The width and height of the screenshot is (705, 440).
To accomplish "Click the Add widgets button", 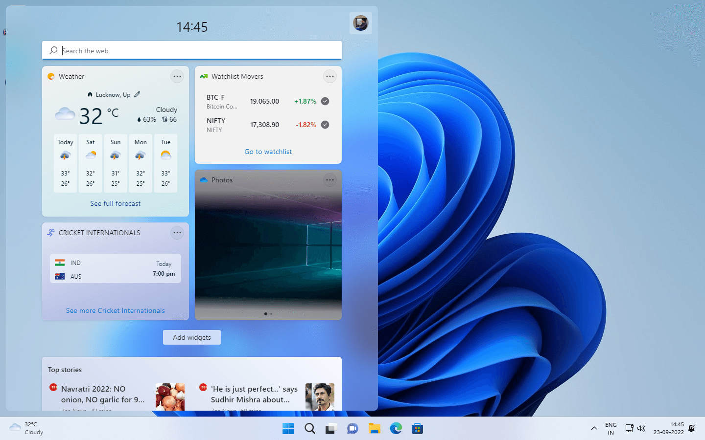I will click(192, 337).
